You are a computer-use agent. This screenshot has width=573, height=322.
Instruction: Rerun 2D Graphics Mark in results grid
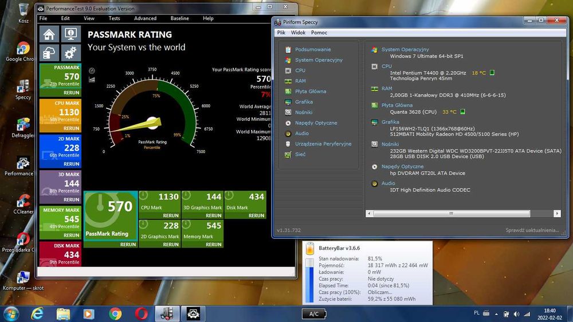(x=171, y=245)
